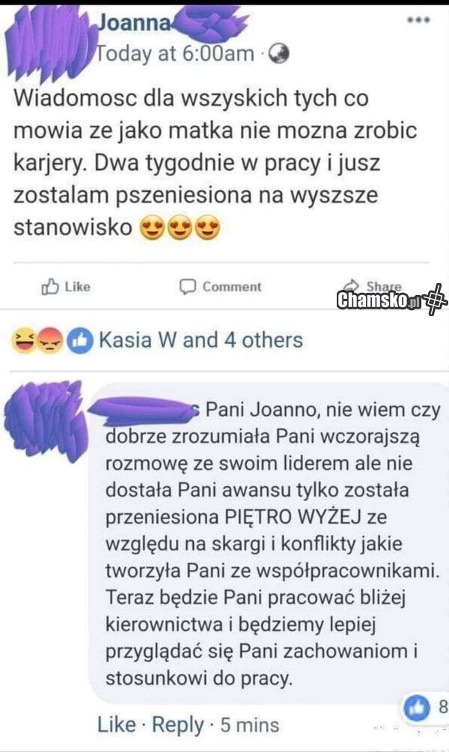Screen dimensions: 449x752
Task: Open the three-dot post options menu
Action: point(418,20)
